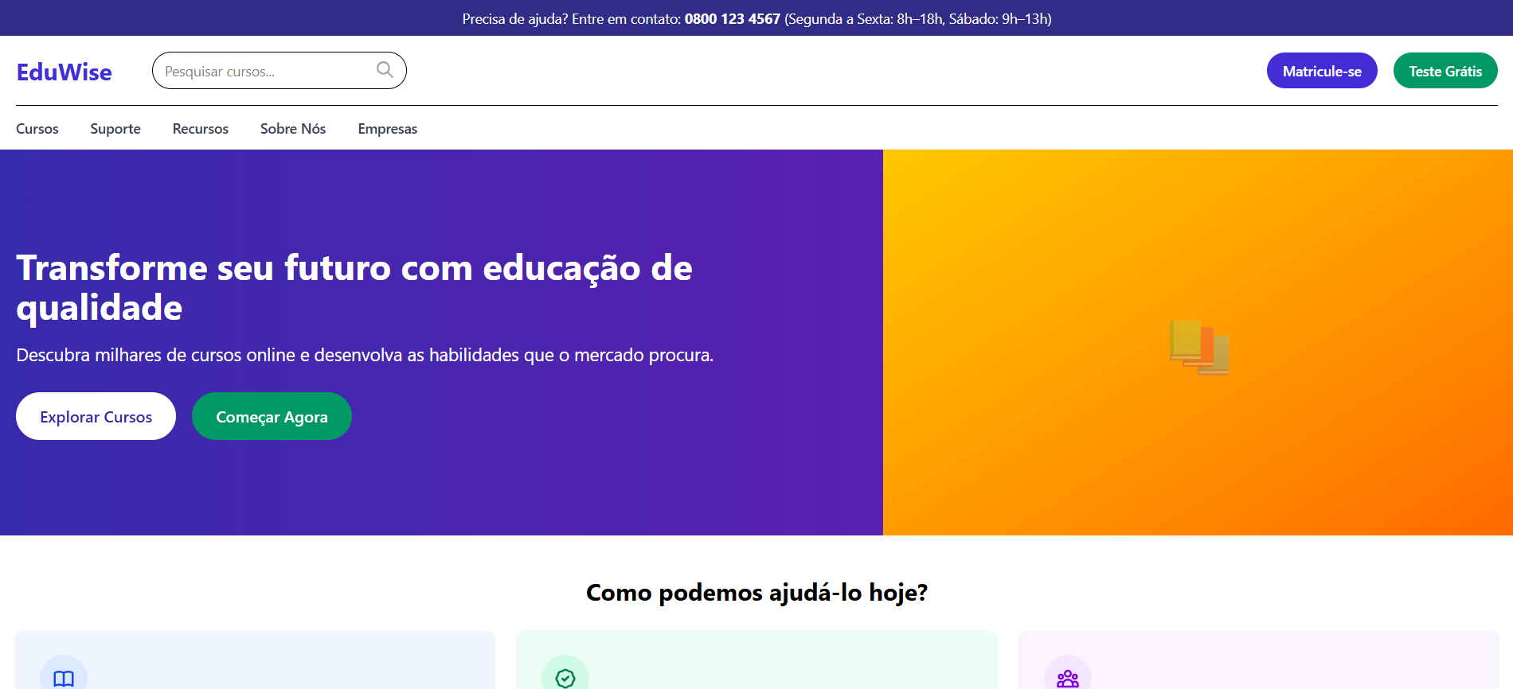Go to homepage via EduWise logo
The width and height of the screenshot is (1513, 689).
click(65, 72)
